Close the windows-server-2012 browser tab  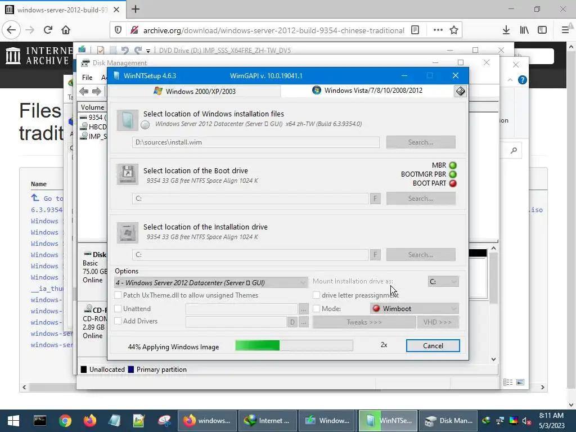point(116,10)
